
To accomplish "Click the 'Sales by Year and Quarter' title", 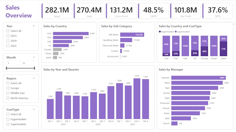I will click(x=61, y=69).
